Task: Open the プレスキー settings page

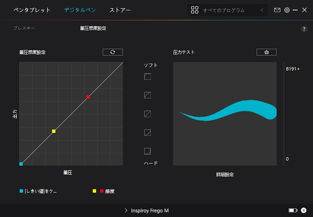Action: coord(24,28)
